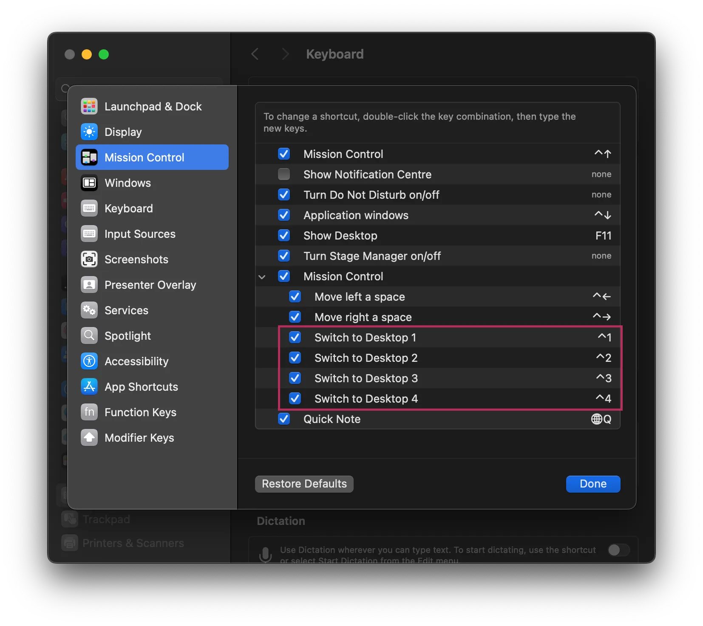Uncheck the Quick Note shortcut
The width and height of the screenshot is (703, 626).
tap(284, 419)
